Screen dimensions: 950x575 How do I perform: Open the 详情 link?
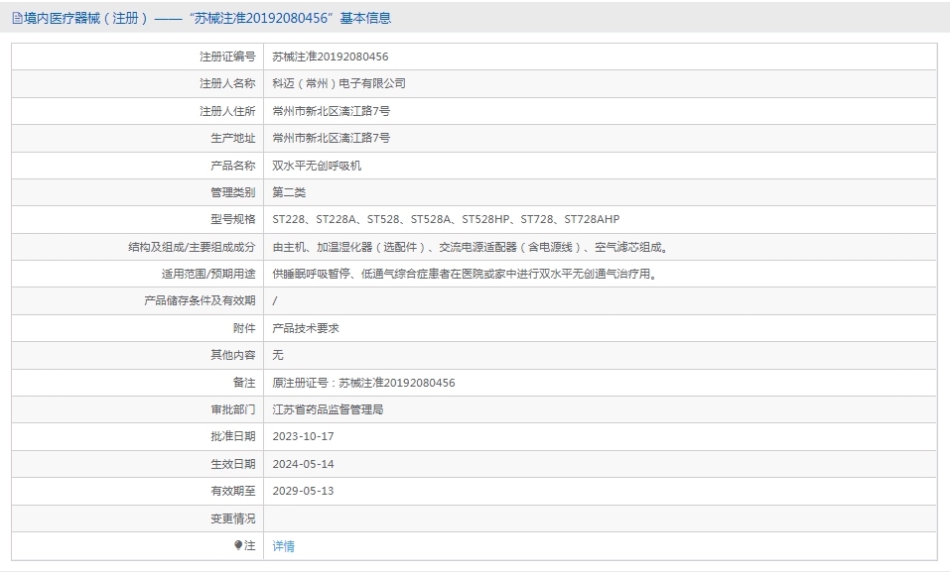(283, 546)
